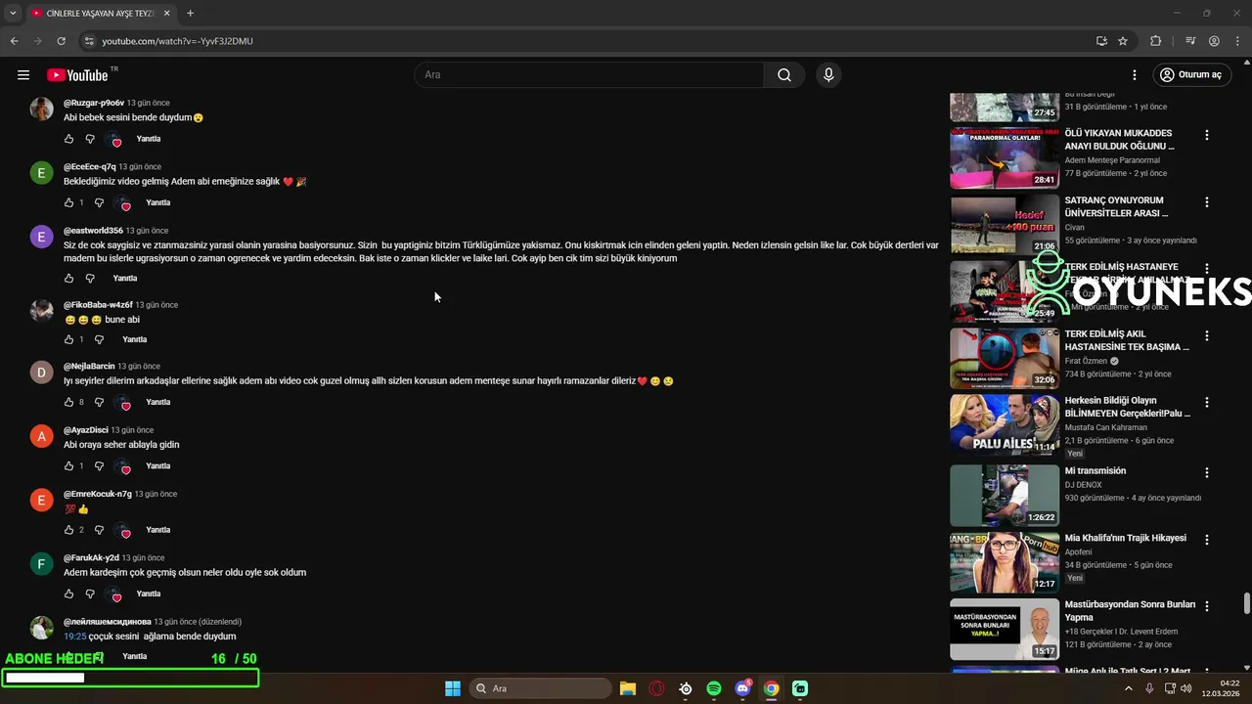The height and width of the screenshot is (704, 1252).
Task: Open the YouTube hamburger guide menu
Action: (23, 74)
